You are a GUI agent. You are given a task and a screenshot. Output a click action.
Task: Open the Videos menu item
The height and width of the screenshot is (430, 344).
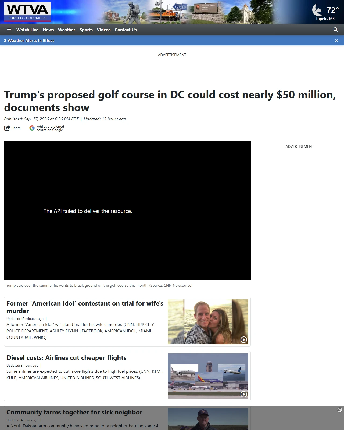(104, 30)
